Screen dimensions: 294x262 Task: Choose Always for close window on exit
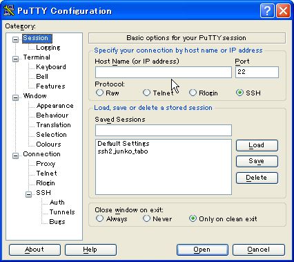pos(99,218)
